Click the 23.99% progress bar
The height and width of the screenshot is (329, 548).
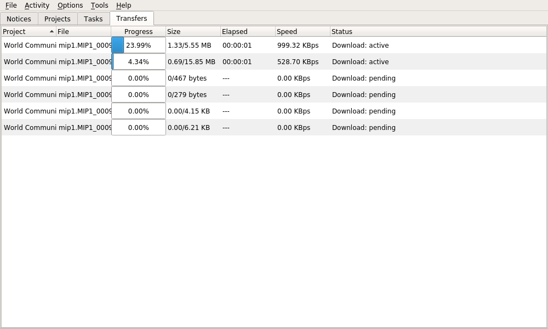tap(138, 46)
